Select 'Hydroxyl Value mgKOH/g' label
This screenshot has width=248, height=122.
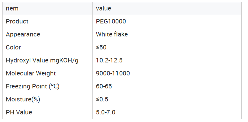[42, 61]
